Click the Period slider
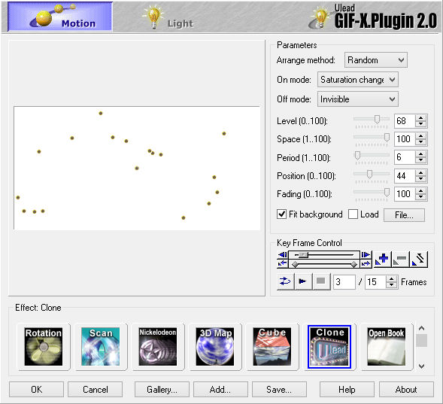The width and height of the screenshot is (443, 404). coord(372,156)
